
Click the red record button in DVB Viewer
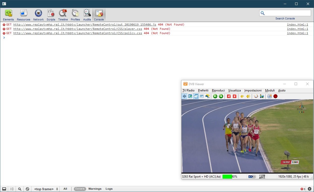coord(275,96)
